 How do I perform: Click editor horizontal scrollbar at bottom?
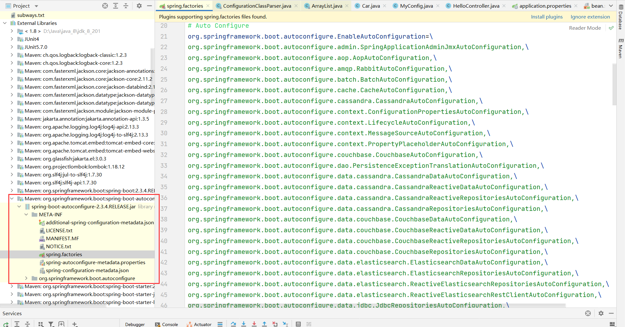pyautogui.click(x=377, y=305)
